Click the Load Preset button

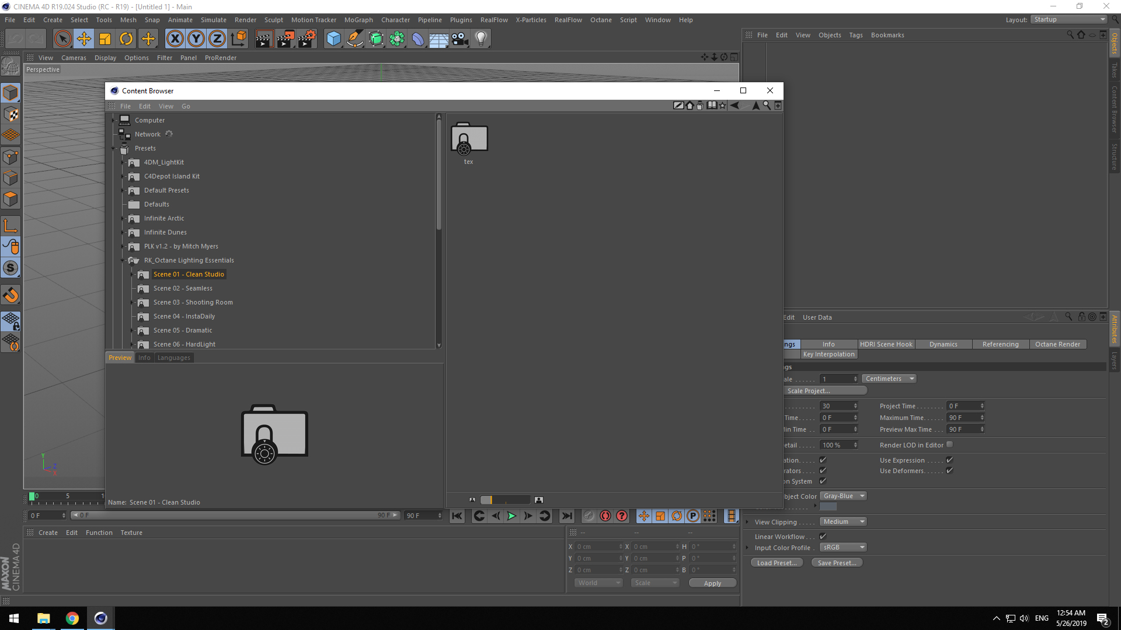[777, 563]
